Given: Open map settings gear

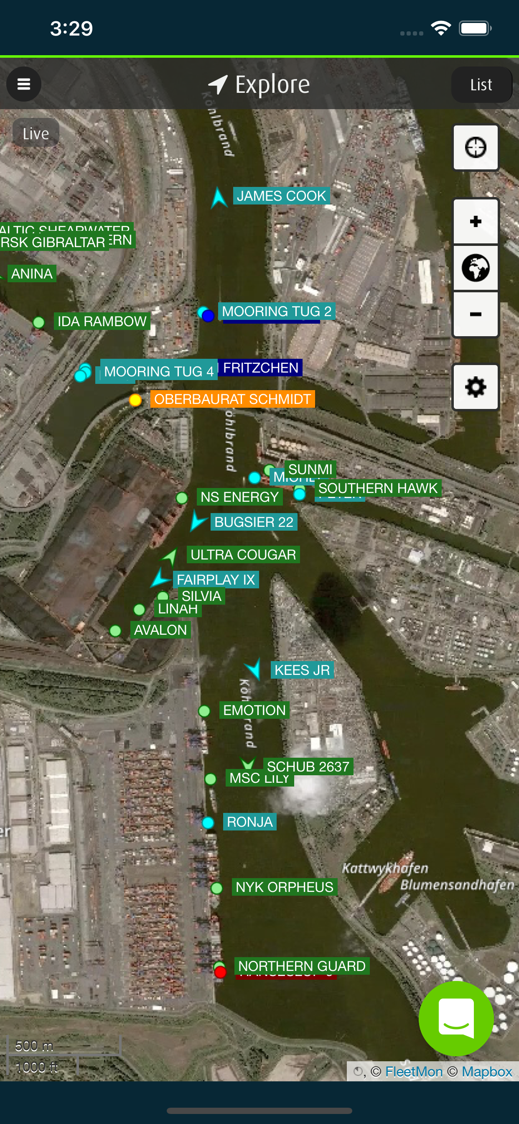Looking at the screenshot, I should [x=476, y=387].
